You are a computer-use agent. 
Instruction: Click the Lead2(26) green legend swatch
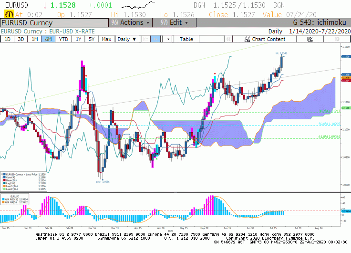[x=4, y=189]
